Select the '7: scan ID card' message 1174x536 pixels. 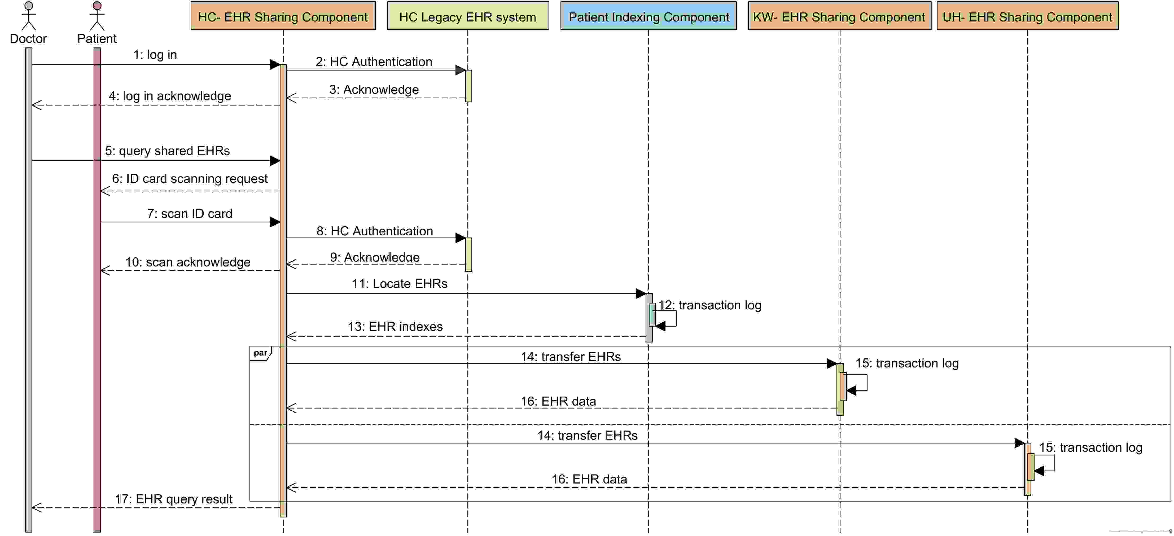tap(190, 214)
